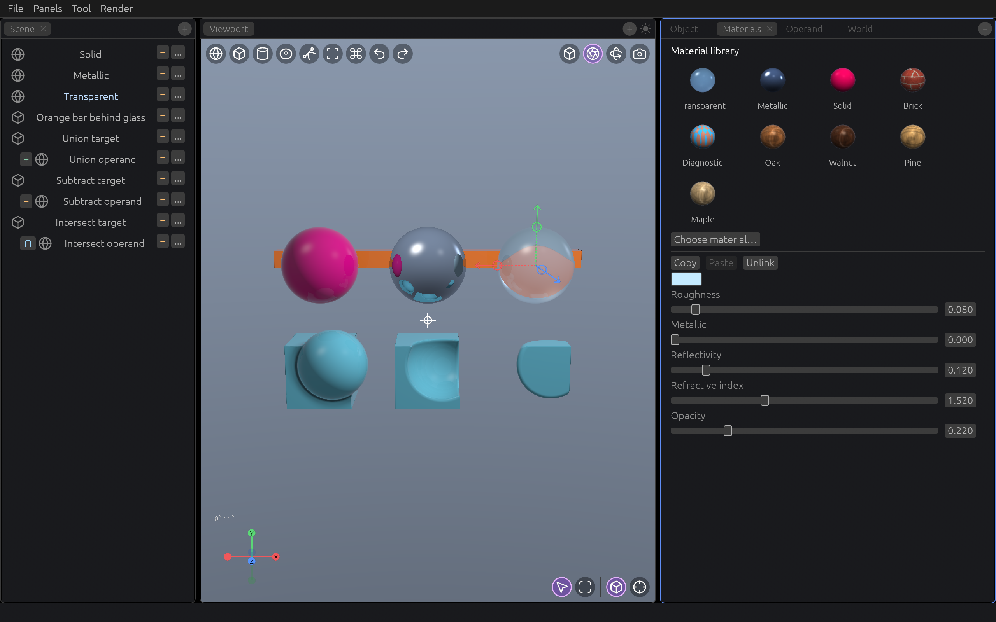Click the bottom frame selection icon
This screenshot has height=622, width=996.
pos(585,587)
